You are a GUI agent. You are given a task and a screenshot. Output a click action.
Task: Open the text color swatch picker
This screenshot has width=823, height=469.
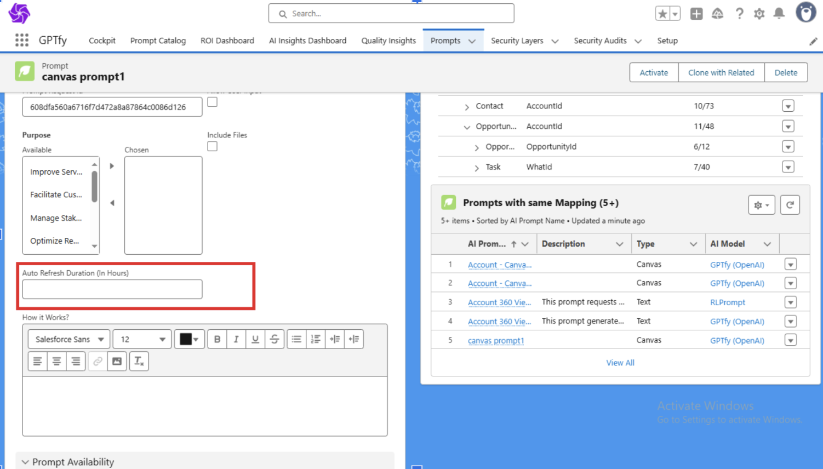[190, 339]
